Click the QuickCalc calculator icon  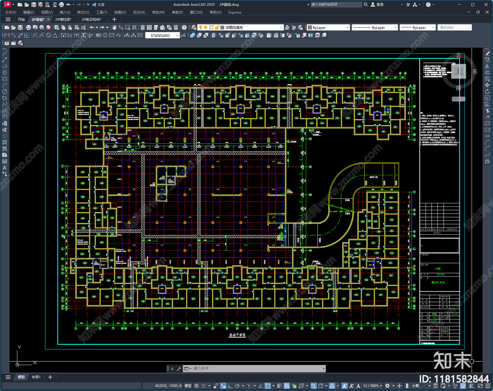[x=176, y=27]
